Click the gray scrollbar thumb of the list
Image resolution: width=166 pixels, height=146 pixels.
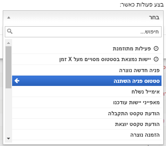9,67
